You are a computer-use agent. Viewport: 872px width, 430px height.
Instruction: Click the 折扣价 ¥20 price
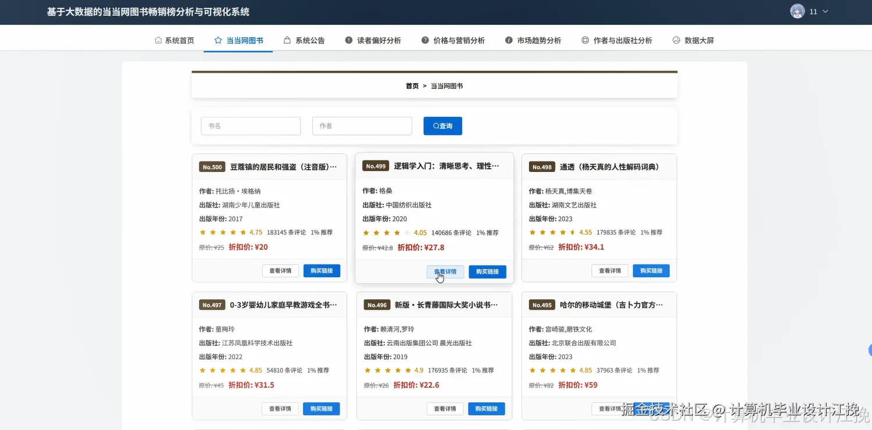[x=248, y=247]
